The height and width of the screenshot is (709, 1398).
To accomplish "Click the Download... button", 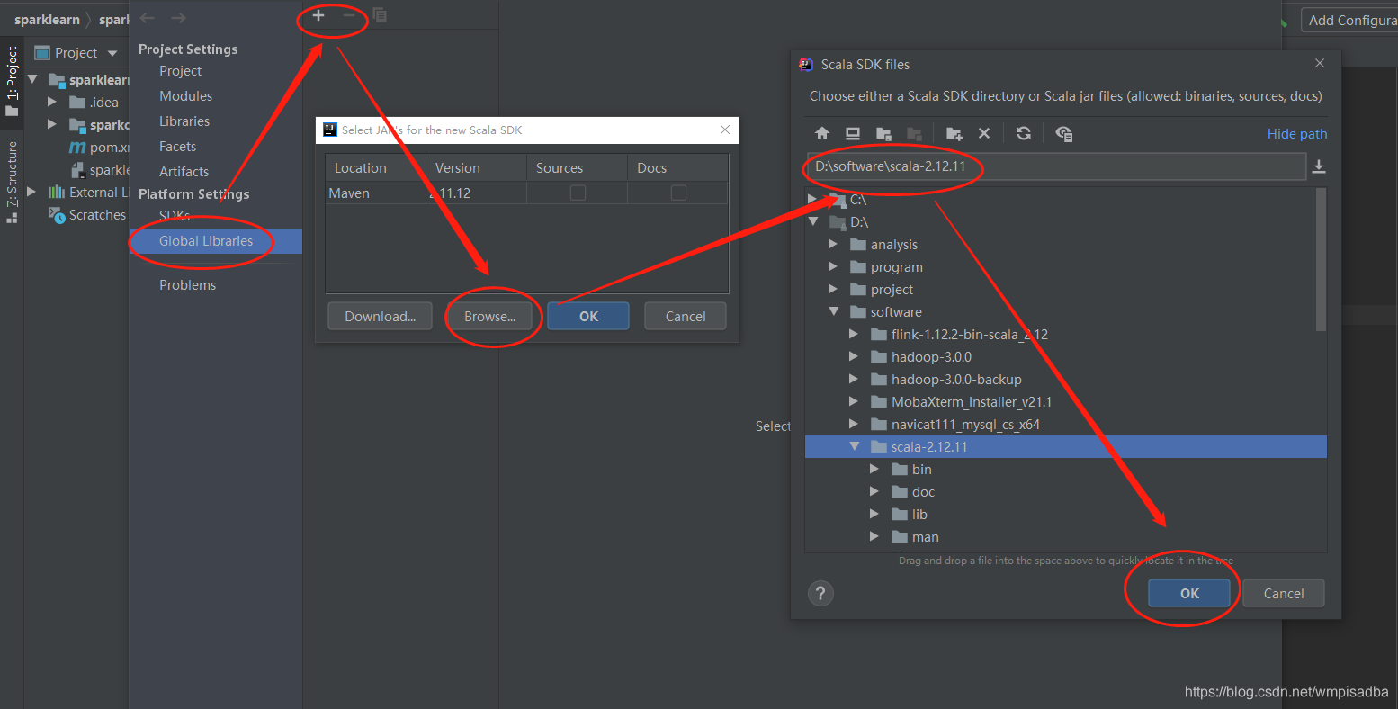I will point(380,316).
